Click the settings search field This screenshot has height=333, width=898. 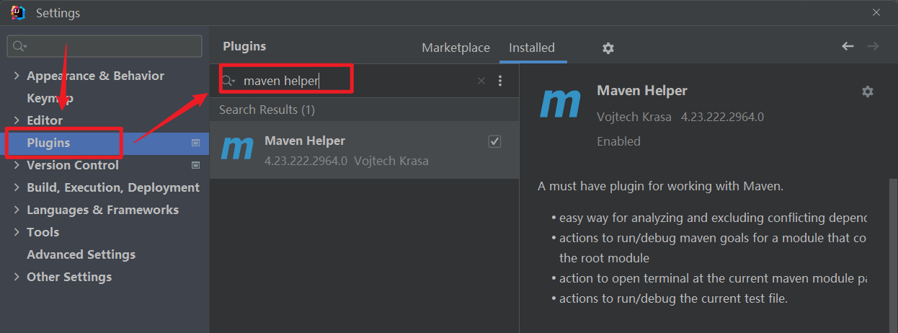(105, 46)
